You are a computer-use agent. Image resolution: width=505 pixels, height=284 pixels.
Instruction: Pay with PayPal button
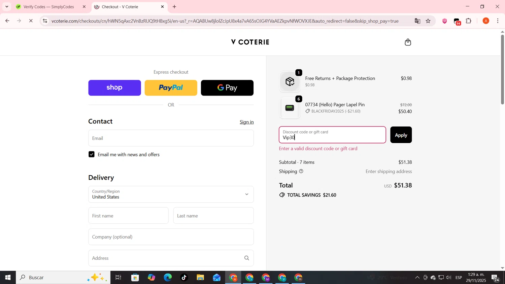[171, 88]
